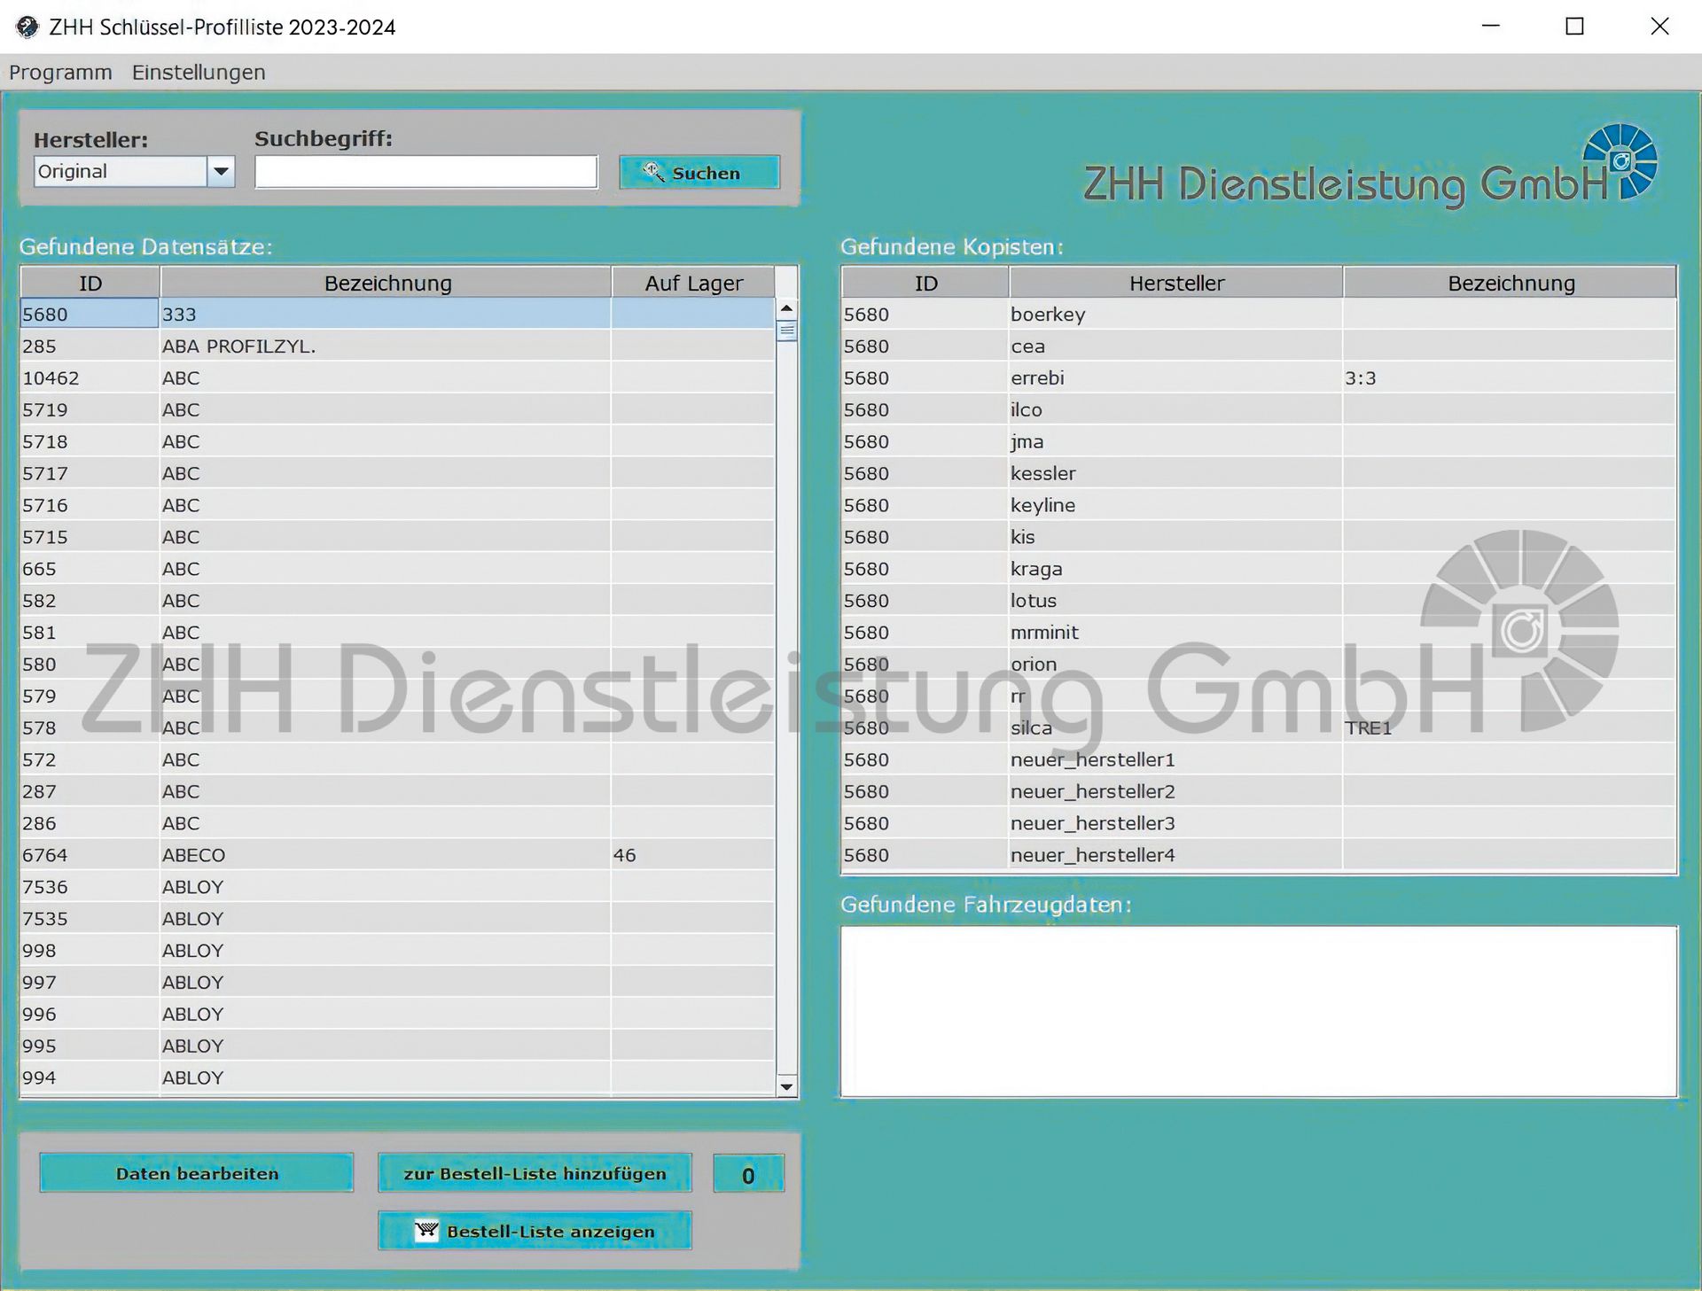Image resolution: width=1702 pixels, height=1291 pixels.
Task: Select the mrminit Kopisten row
Action: point(1259,633)
